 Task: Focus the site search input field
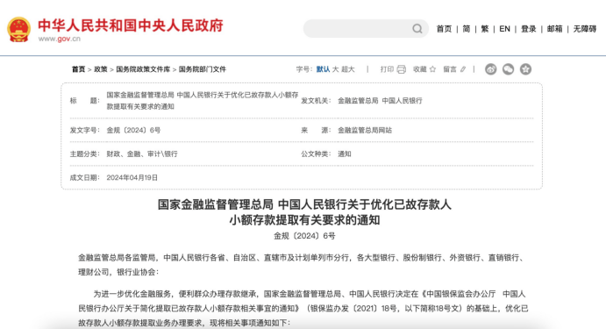pos(366,29)
